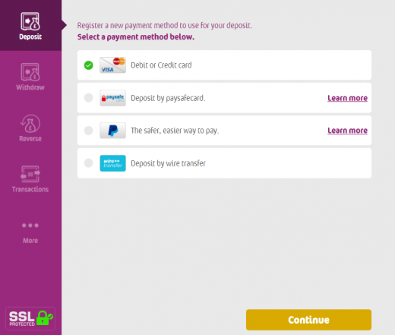Click the PayPal logo
This screenshot has width=395, height=335.
click(112, 131)
